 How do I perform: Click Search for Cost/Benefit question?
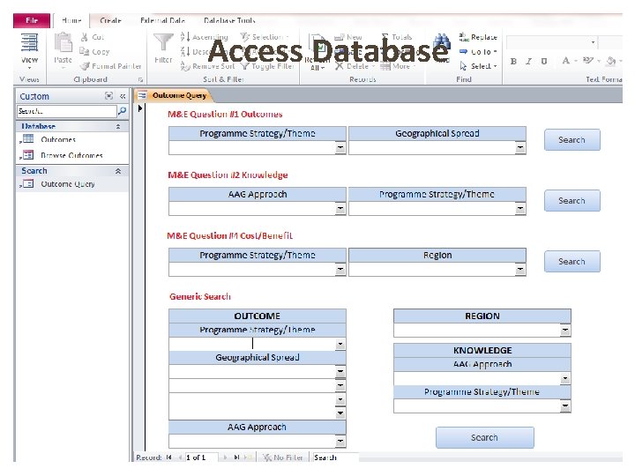tap(571, 261)
